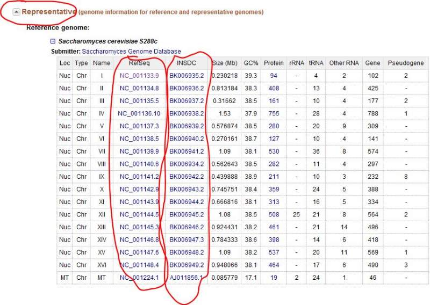Viewport: 430px width, 305px height.
Task: Open RefSeq link NC_001133.9
Action: (139, 76)
